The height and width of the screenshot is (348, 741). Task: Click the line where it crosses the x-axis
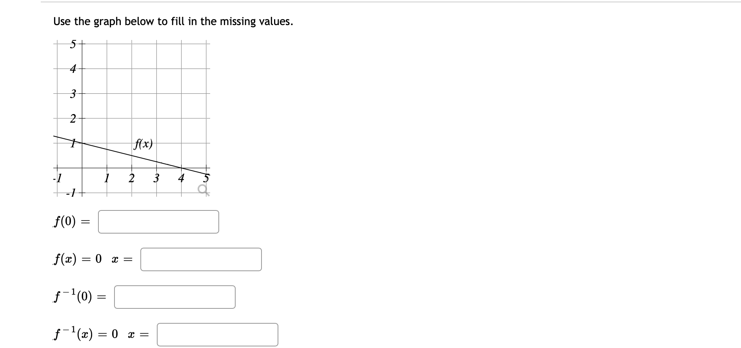click(x=182, y=169)
